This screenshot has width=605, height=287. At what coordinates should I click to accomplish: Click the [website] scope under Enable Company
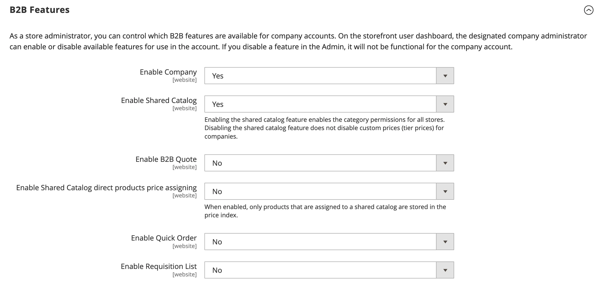[185, 80]
